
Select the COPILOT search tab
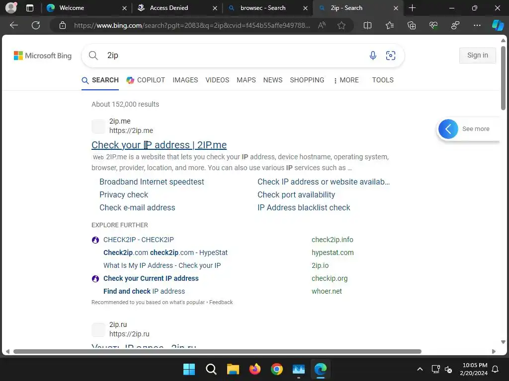pyautogui.click(x=146, y=80)
